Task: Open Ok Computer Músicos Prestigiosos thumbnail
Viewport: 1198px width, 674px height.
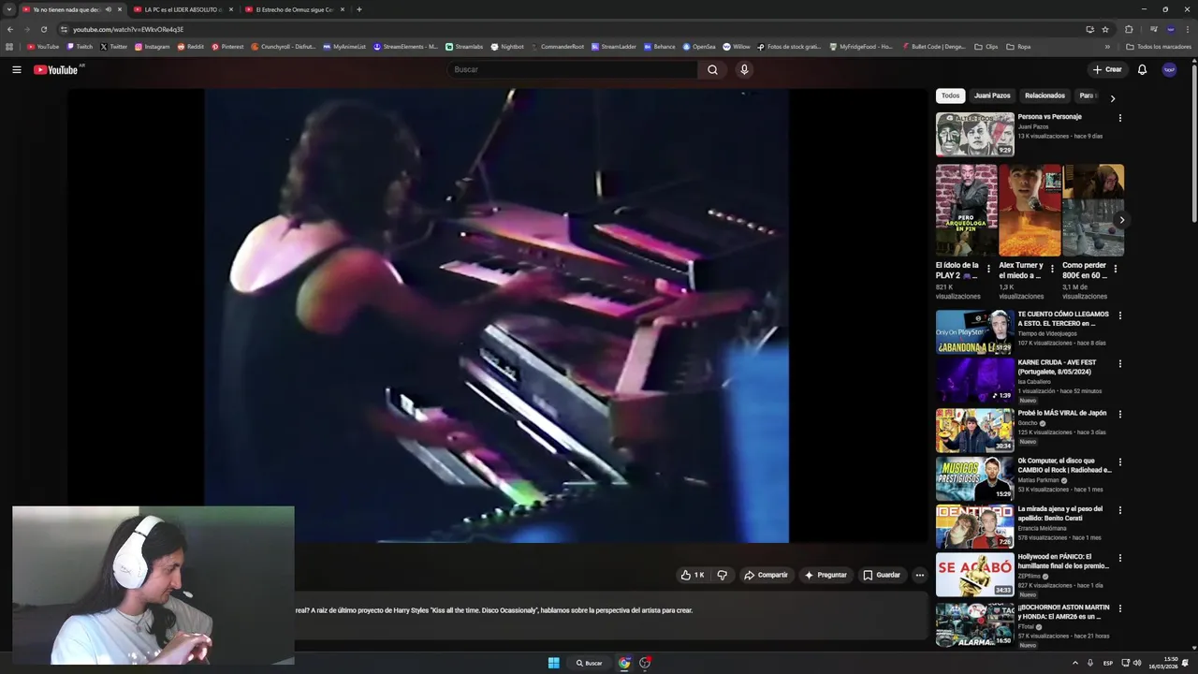Action: [x=974, y=477]
